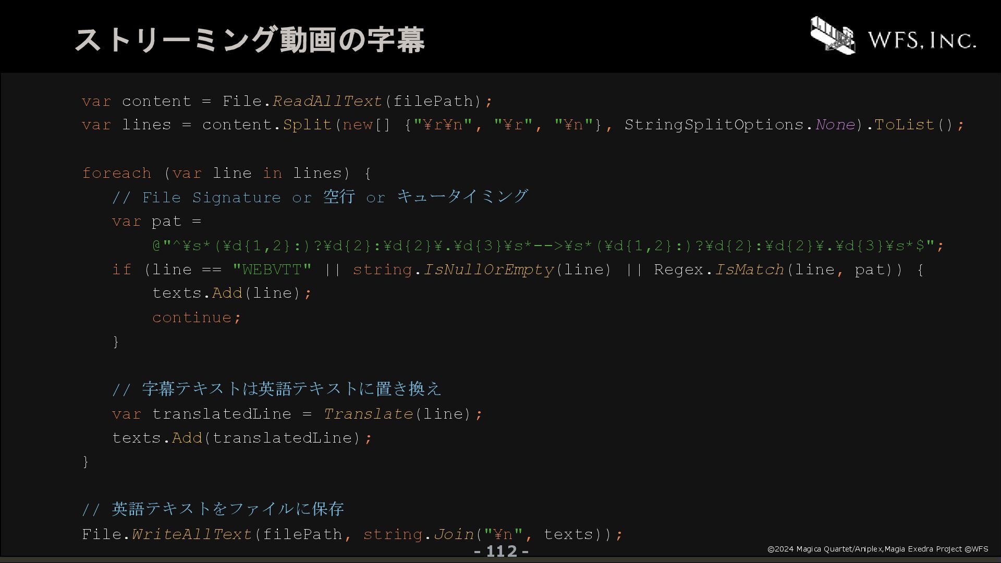Click the 'File.WriteAllText(filePath, ...' line
Screen dimensions: 1001x563
coord(352,534)
